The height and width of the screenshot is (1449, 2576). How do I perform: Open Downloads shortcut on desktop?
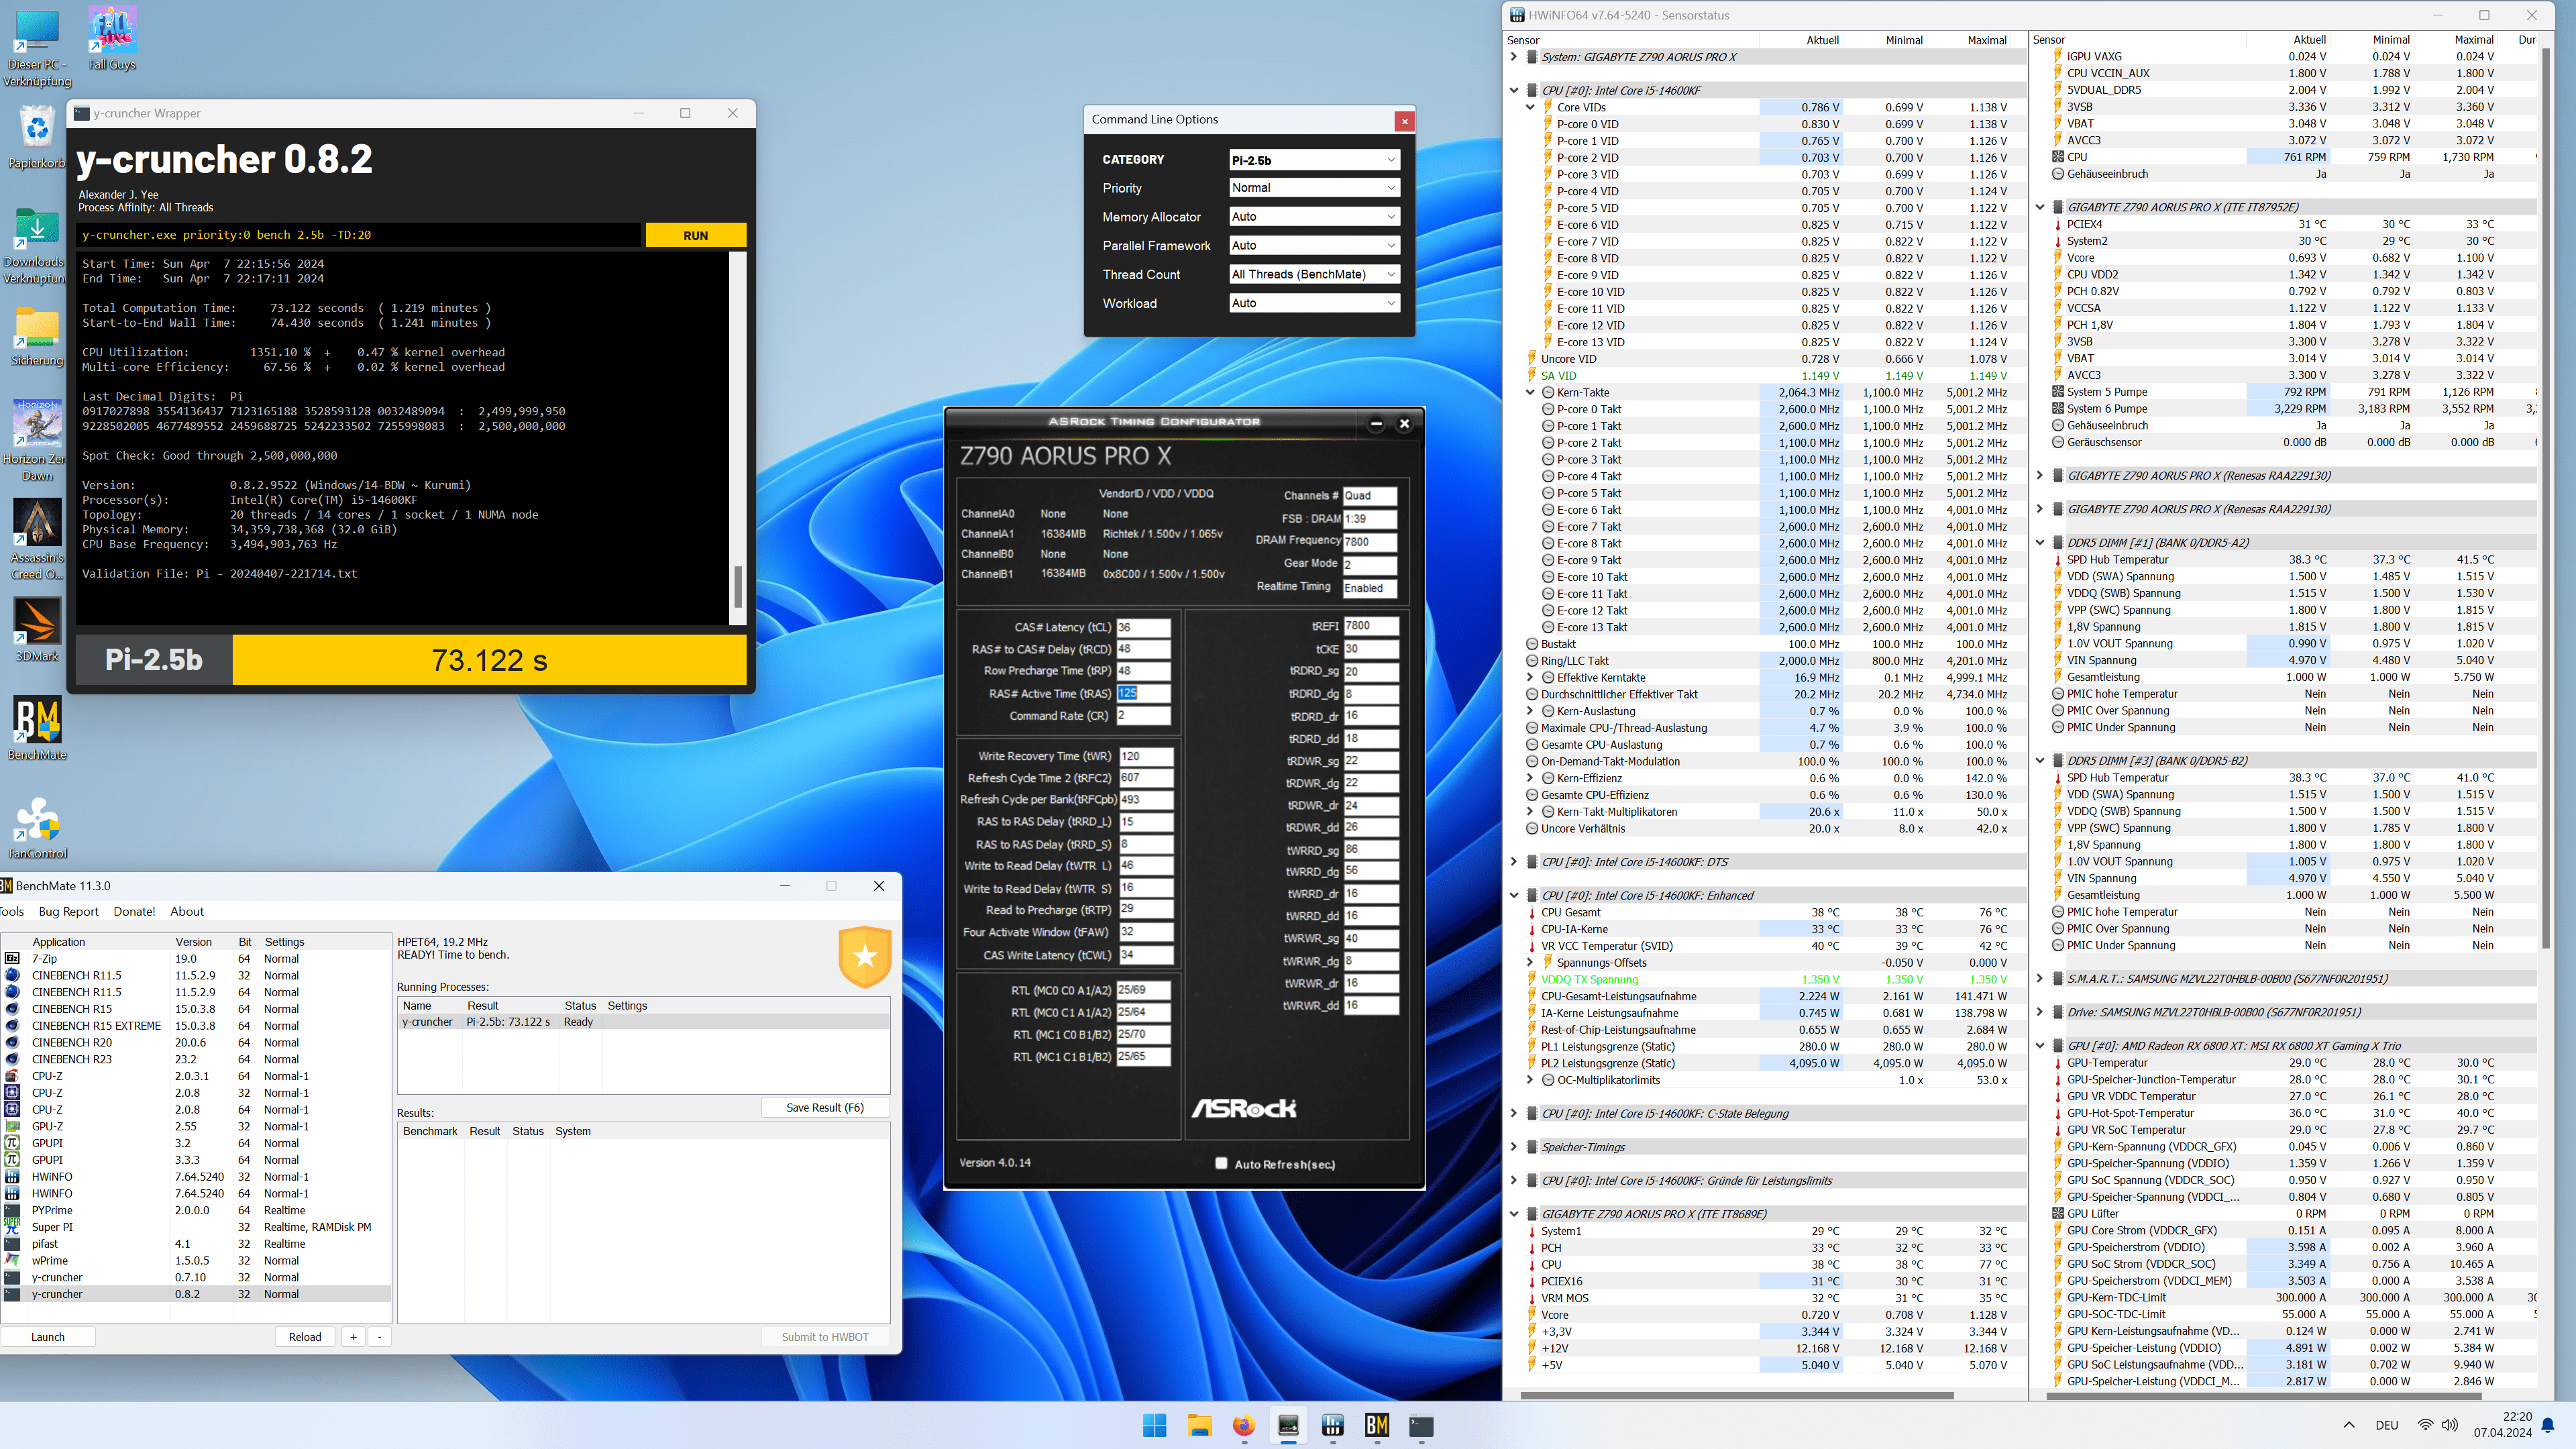36,245
